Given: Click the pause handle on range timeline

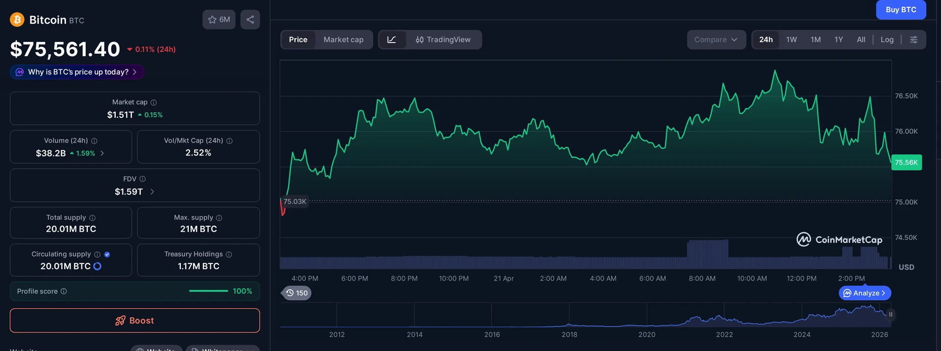Looking at the screenshot, I should pos(891,314).
